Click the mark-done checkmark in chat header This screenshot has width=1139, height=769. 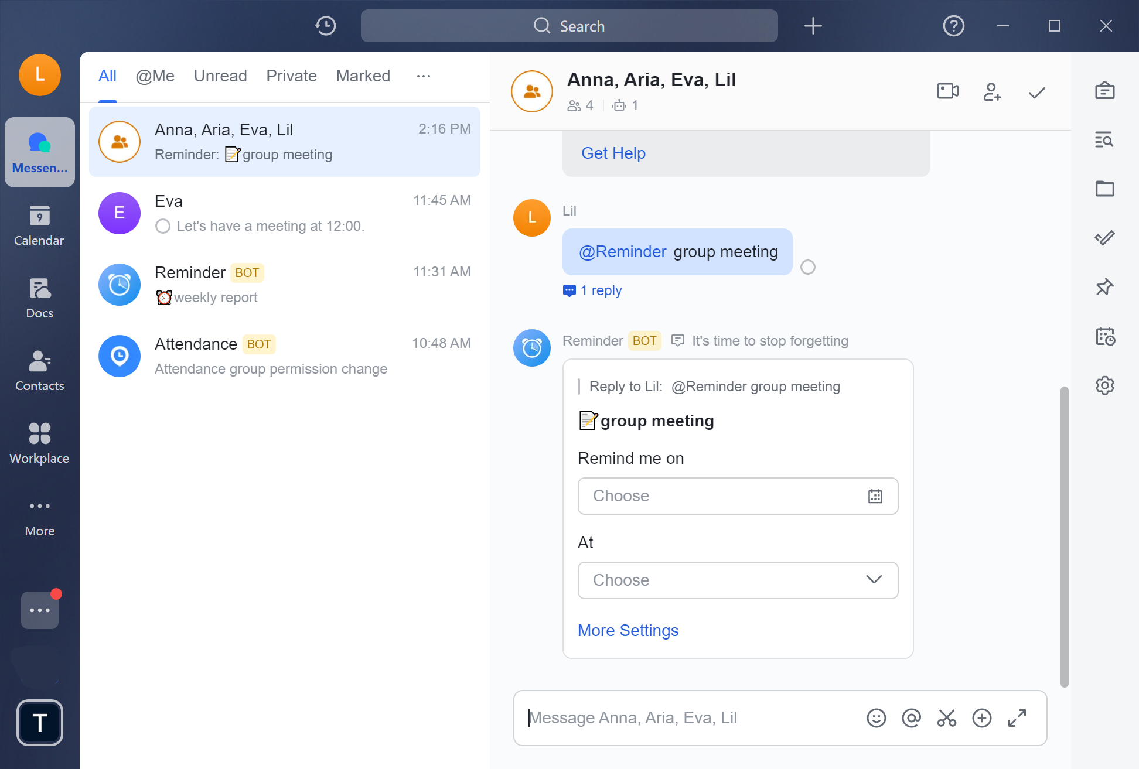(1036, 93)
